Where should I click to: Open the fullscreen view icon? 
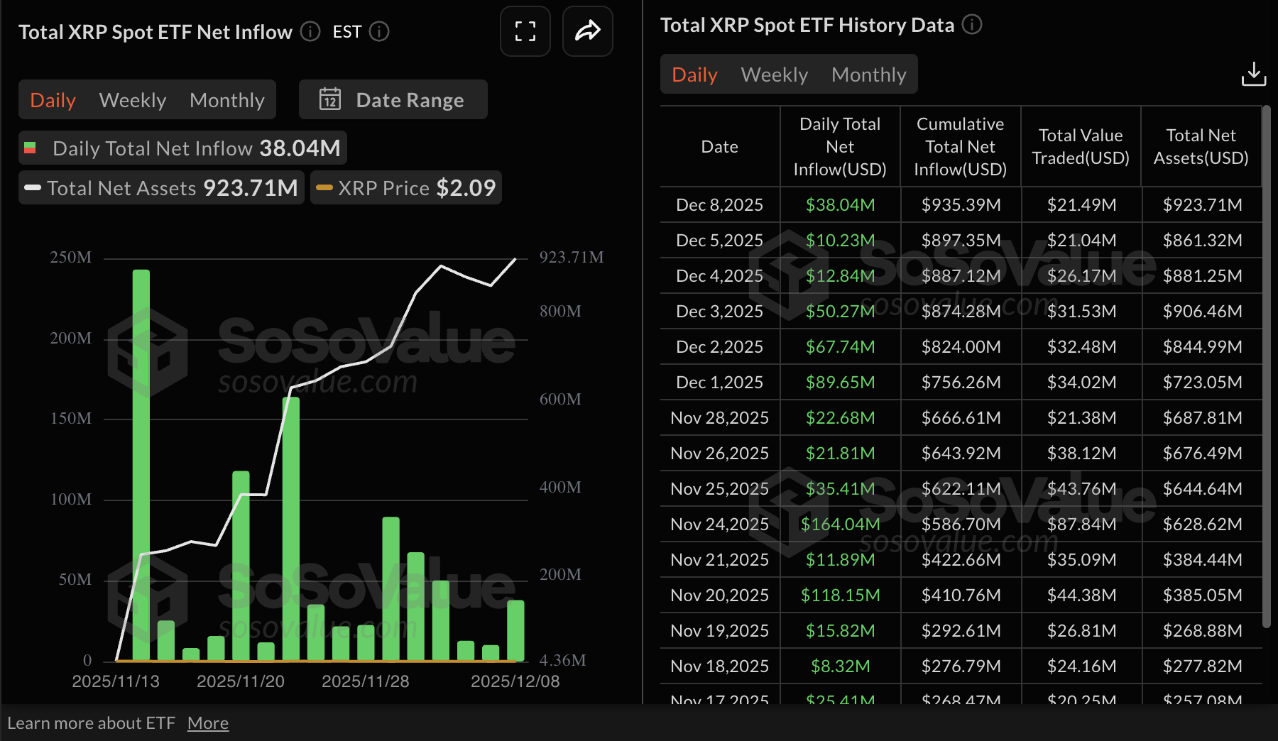click(x=525, y=31)
